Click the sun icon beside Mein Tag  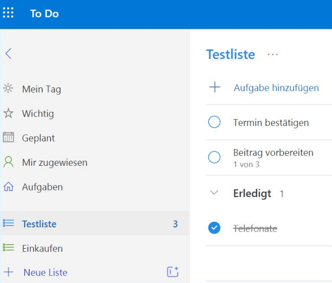(x=8, y=88)
